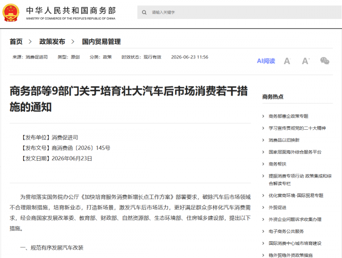The image size is (342, 258).
Task: Open 稳外贸稳外资政策措施 link
Action: point(290,255)
